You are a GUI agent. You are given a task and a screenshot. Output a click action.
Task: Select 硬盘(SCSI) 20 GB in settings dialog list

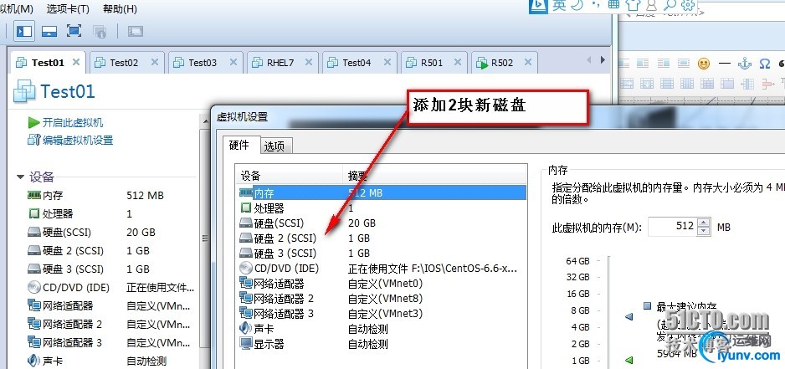(x=382, y=223)
